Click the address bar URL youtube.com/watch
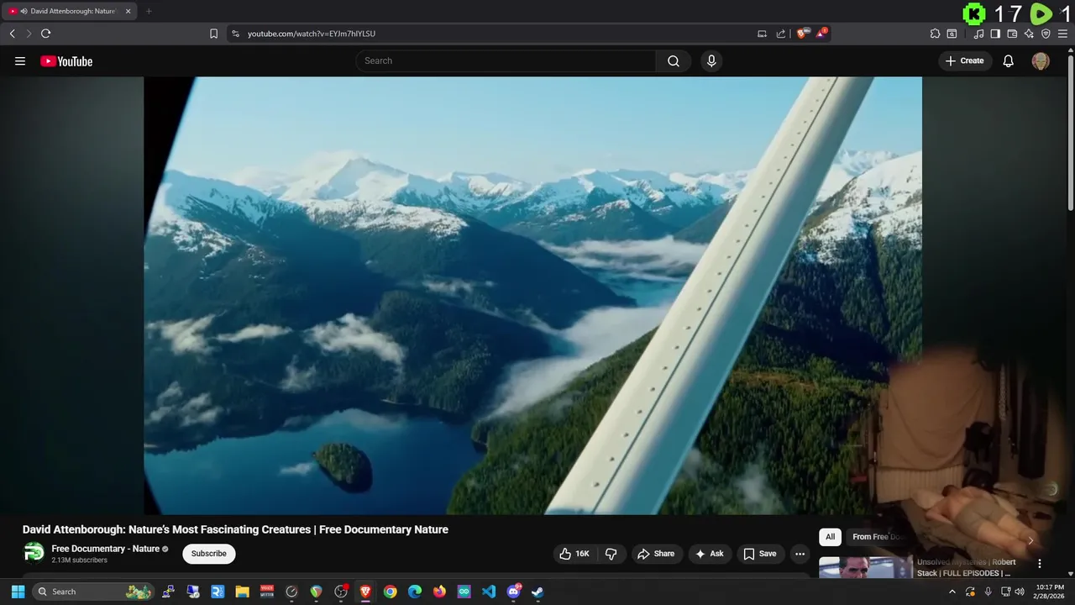Image resolution: width=1075 pixels, height=605 pixels. tap(312, 34)
